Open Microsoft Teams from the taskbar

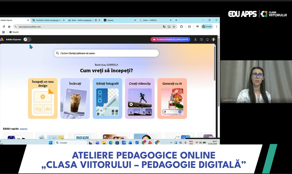pos(97,143)
